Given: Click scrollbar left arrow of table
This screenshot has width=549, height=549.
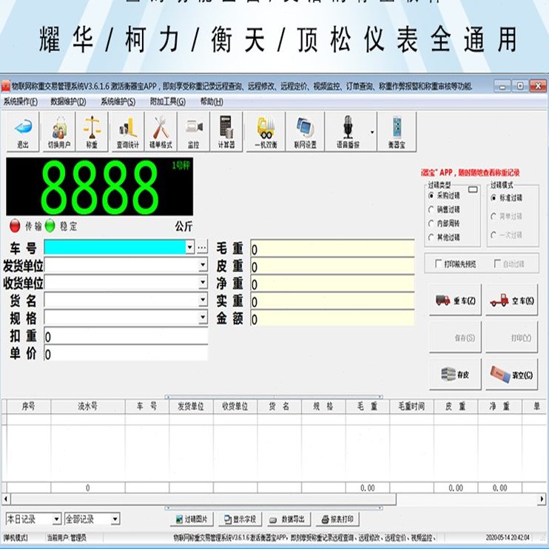Looking at the screenshot, I should pyautogui.click(x=6, y=499).
